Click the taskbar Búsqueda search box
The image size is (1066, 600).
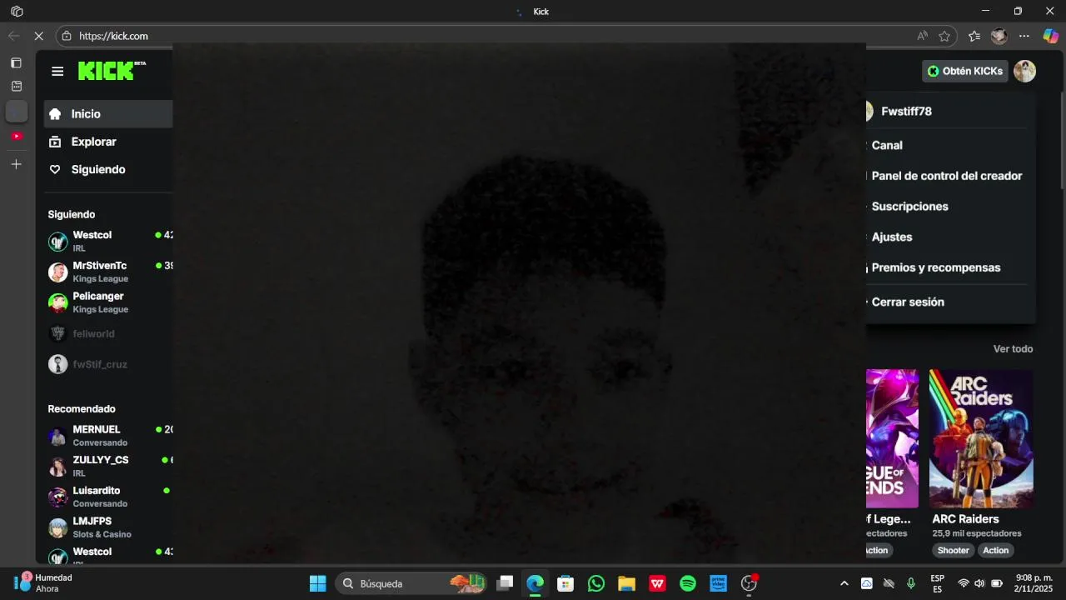413,583
